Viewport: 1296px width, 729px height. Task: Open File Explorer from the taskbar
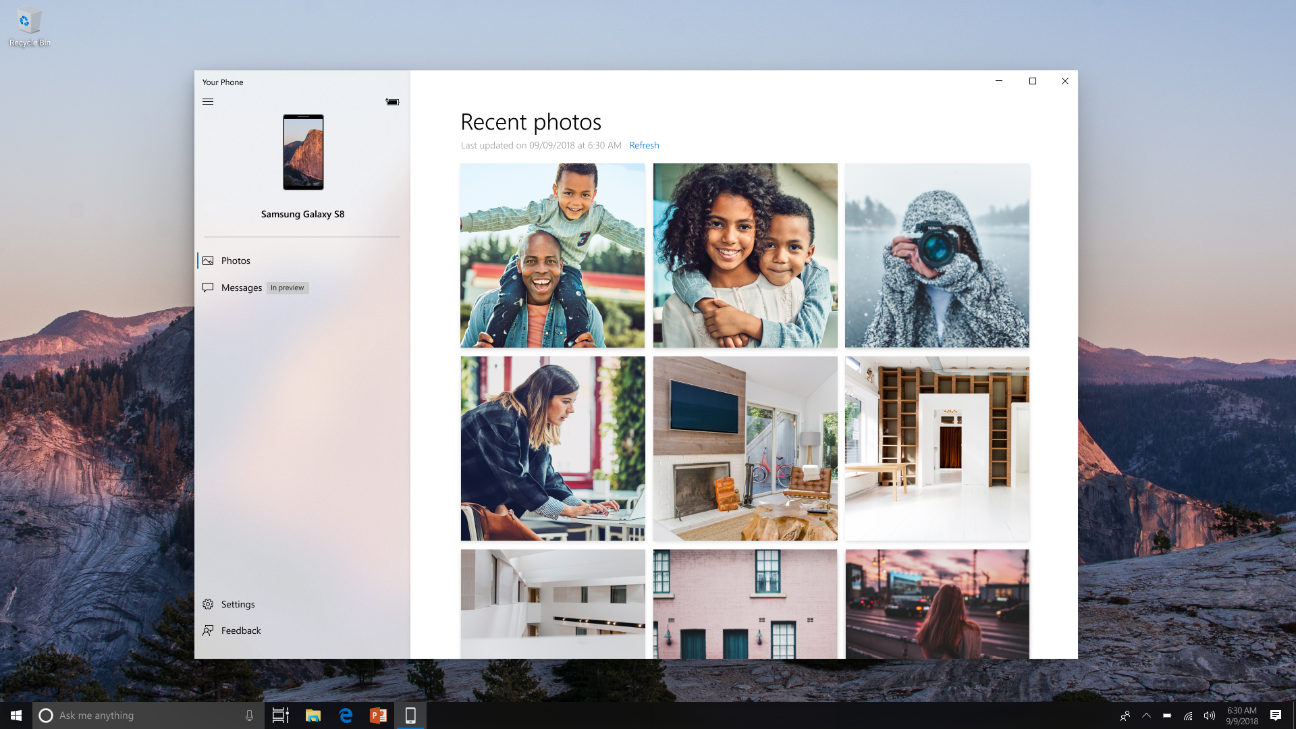click(313, 715)
